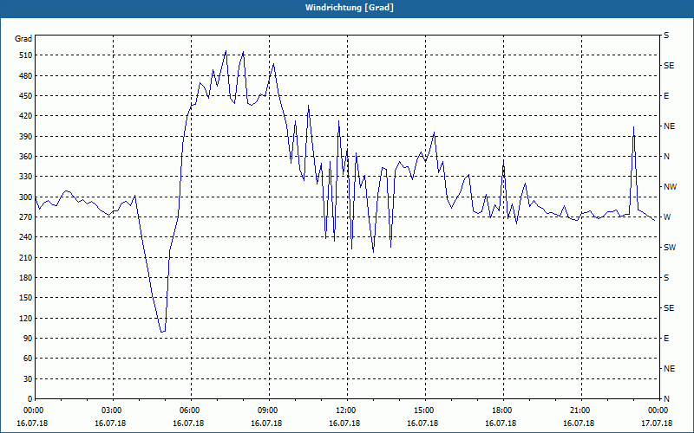Click the SW compass label on right axis
Screen dimensions: 694x433
tap(670, 248)
